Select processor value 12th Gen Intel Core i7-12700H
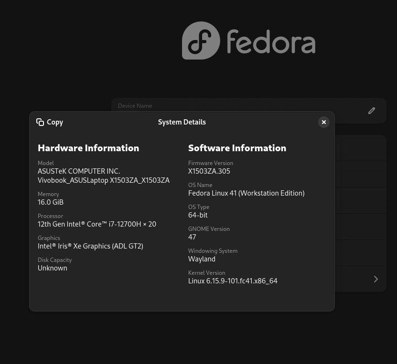Viewport: 397px width, 364px height. (x=97, y=224)
